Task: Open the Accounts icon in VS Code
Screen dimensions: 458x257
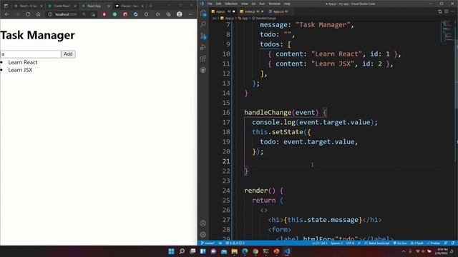Action: click(203, 223)
